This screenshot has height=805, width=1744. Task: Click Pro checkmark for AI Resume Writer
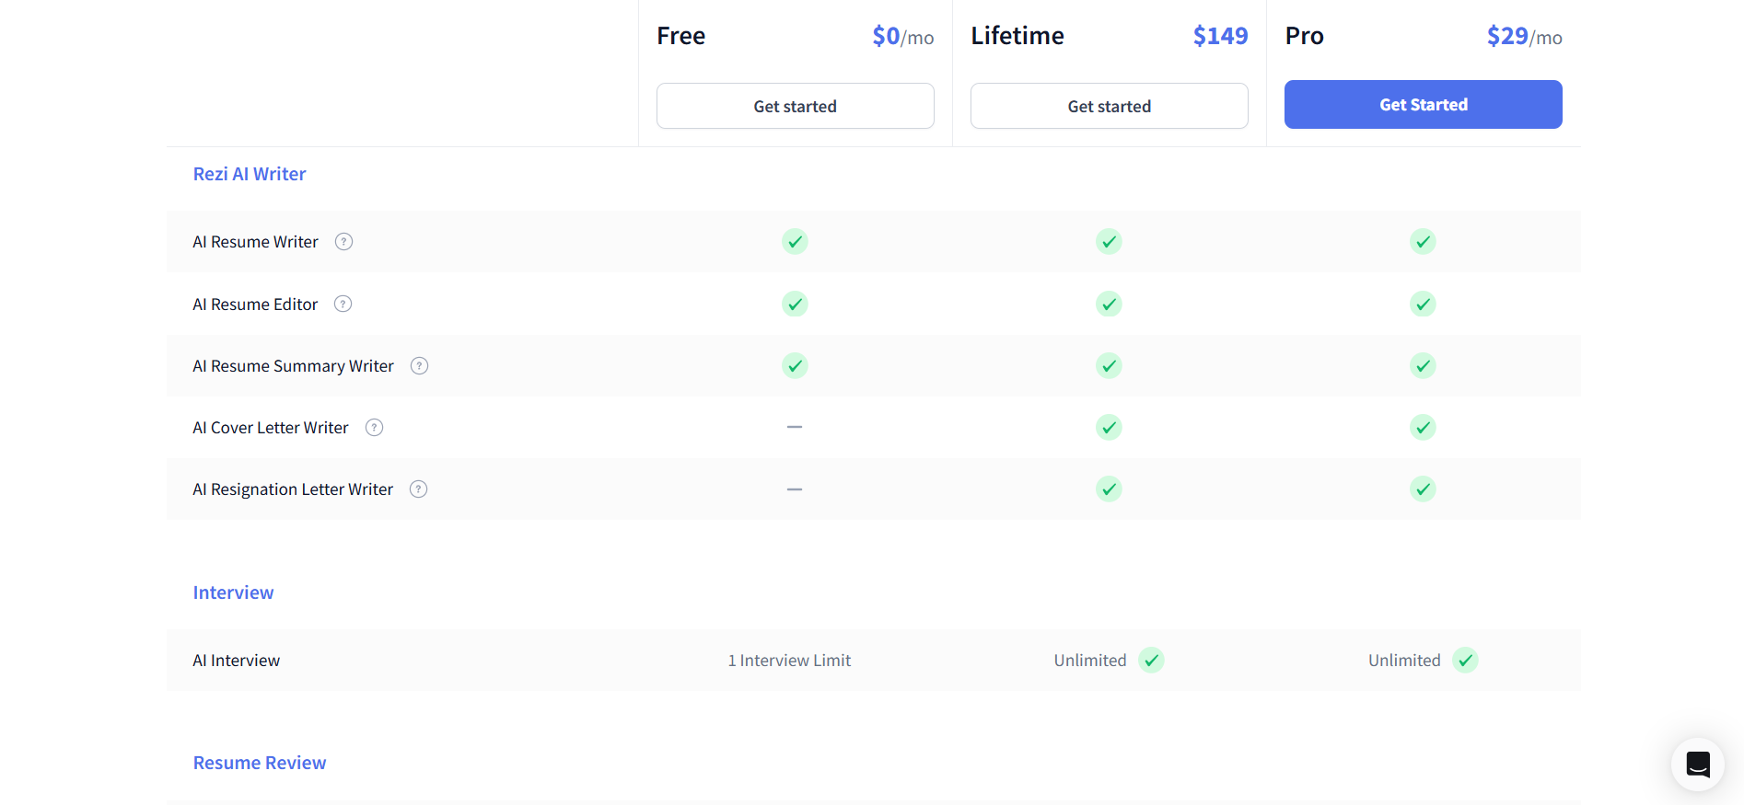click(x=1423, y=241)
